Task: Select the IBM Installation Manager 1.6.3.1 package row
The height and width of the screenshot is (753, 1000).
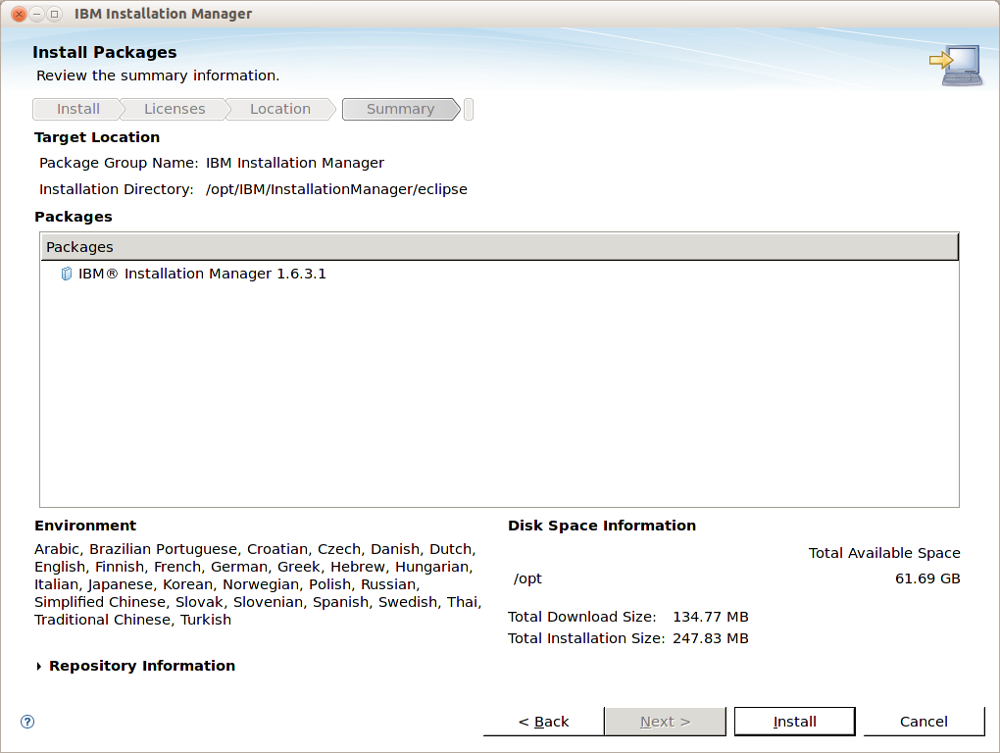Action: tap(202, 274)
